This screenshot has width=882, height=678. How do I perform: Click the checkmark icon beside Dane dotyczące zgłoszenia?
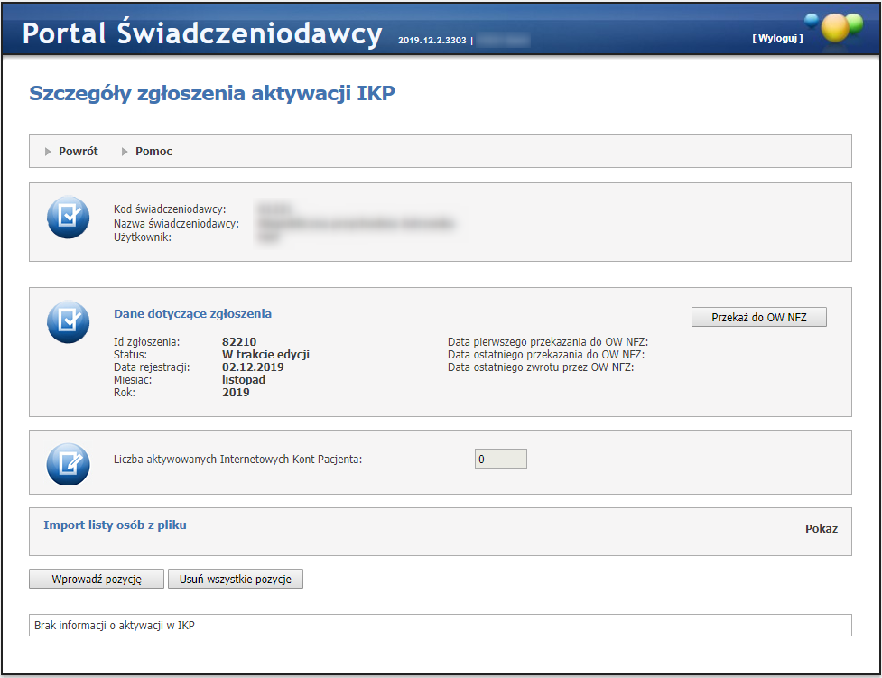click(68, 321)
